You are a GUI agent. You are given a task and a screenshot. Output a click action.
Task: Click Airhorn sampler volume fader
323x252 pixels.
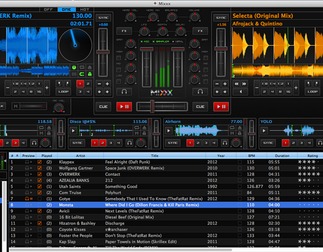tap(251, 134)
